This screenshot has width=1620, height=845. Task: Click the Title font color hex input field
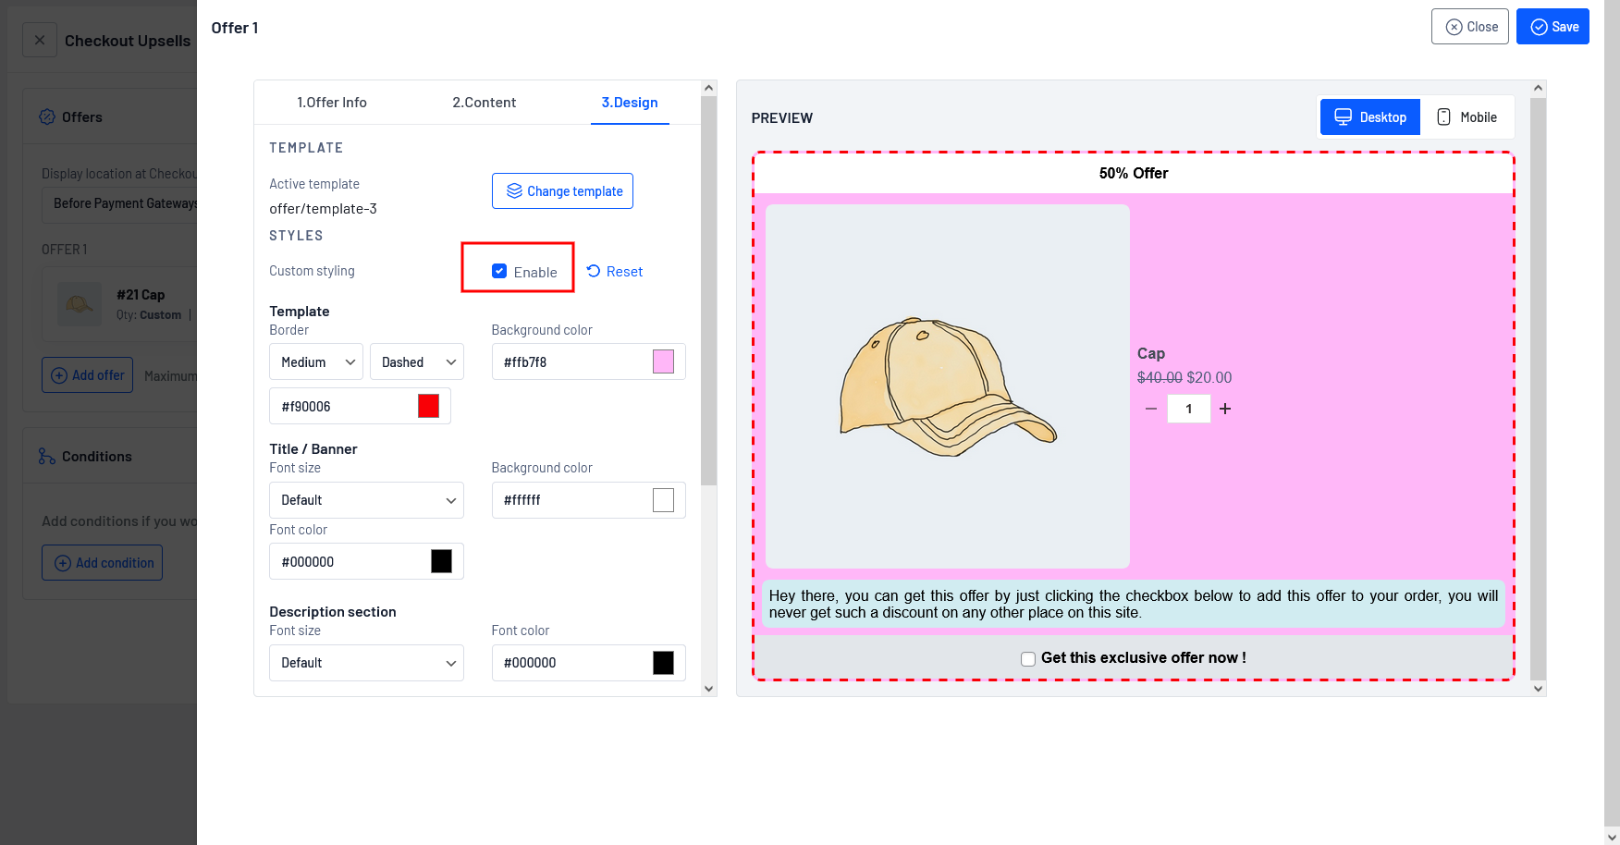pyautogui.click(x=350, y=562)
